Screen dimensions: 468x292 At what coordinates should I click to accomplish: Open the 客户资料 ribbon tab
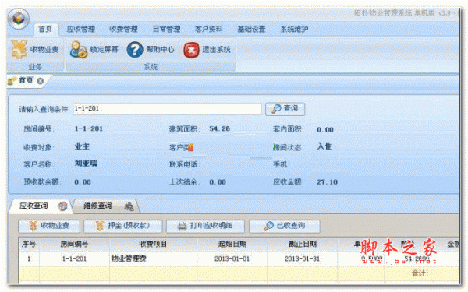[x=209, y=30]
